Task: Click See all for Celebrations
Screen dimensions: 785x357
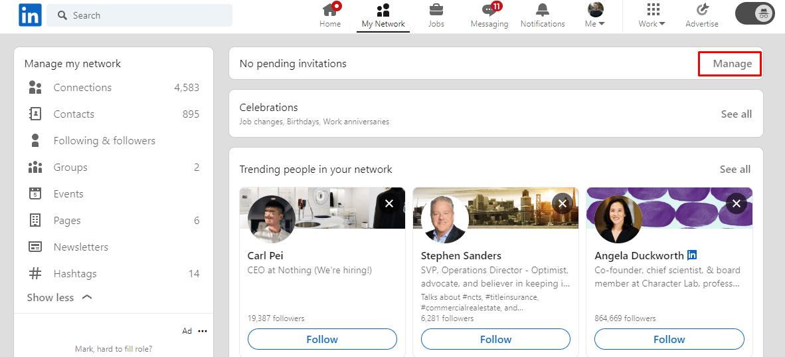Action: tap(737, 114)
